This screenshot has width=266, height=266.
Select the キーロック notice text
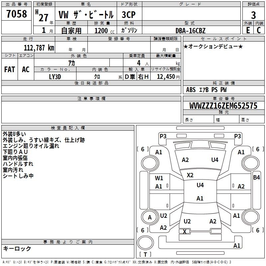(x=17, y=249)
